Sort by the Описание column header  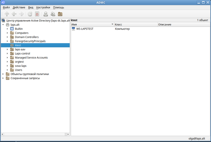click(x=184, y=25)
